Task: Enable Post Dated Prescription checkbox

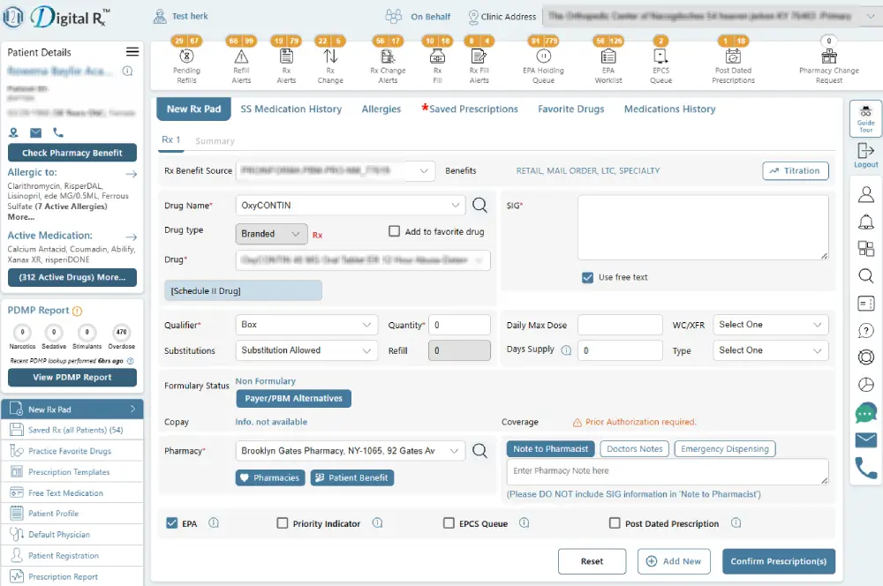Action: coord(615,523)
